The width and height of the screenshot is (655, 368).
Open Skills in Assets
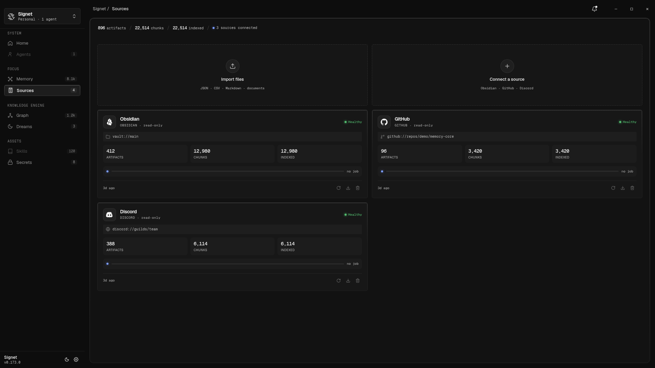42,151
